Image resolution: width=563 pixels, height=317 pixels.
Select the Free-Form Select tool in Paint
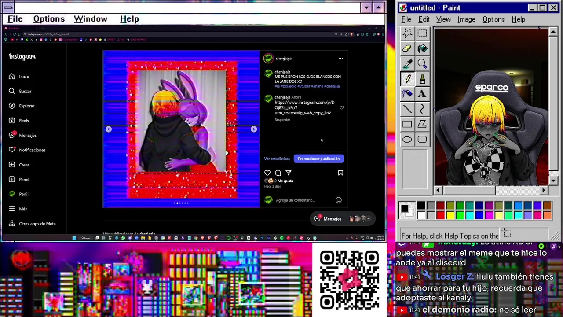(x=407, y=33)
